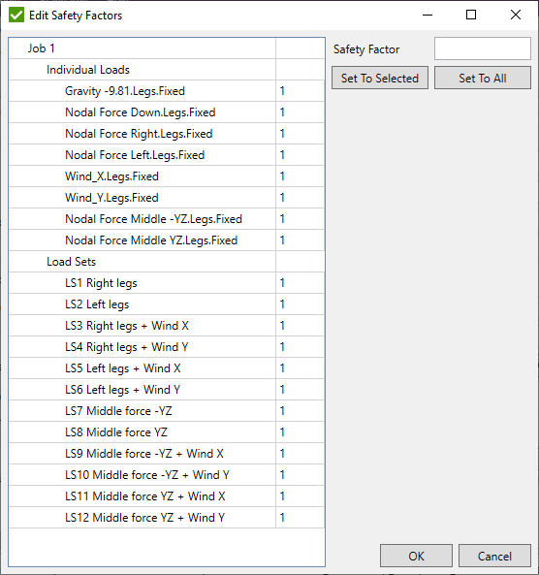Click the Cancel button
The width and height of the screenshot is (539, 575).
pos(494,556)
